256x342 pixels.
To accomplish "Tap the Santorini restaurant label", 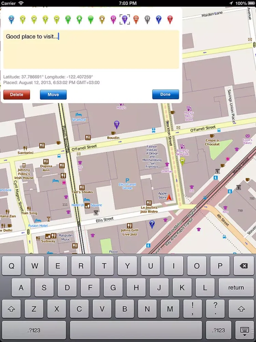I will pyautogui.click(x=26, y=153).
